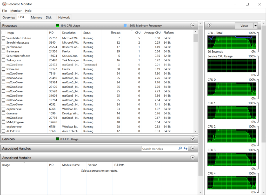Click the search magnifier icon in Search Handles
The image size is (266, 195).
click(x=180, y=149)
